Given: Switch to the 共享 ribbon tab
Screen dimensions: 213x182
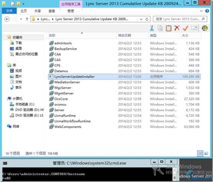Looking at the screenshot, I should (38, 11).
